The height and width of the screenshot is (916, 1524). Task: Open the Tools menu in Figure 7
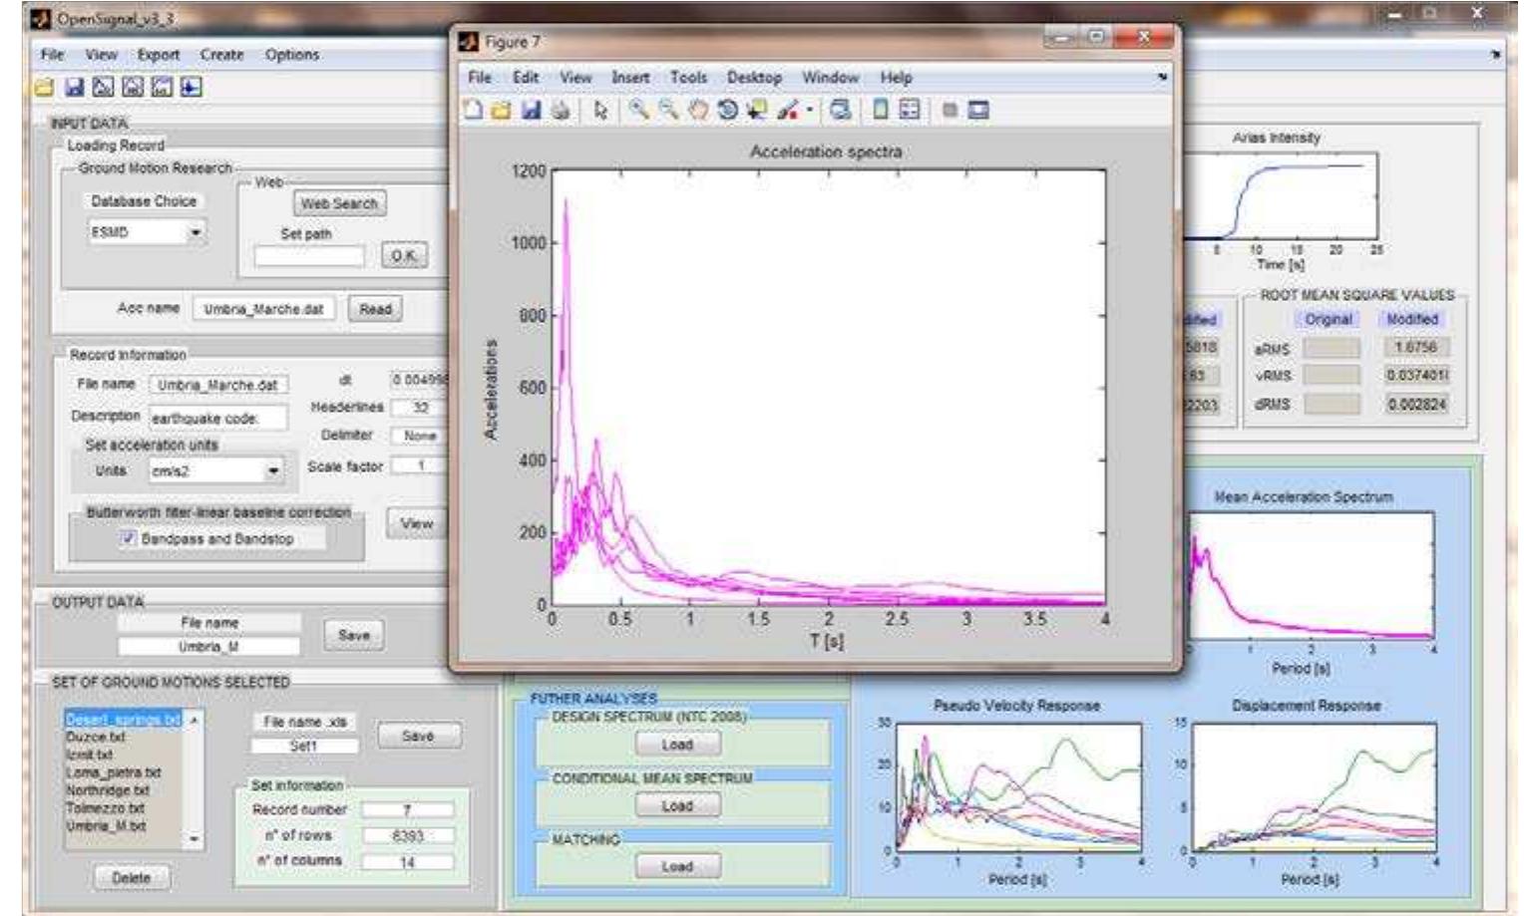(688, 78)
